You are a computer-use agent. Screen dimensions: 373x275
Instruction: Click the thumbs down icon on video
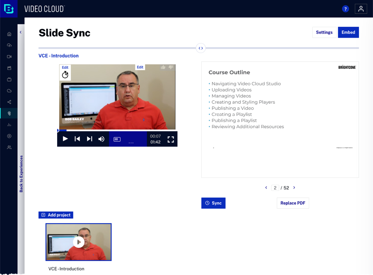(x=170, y=68)
